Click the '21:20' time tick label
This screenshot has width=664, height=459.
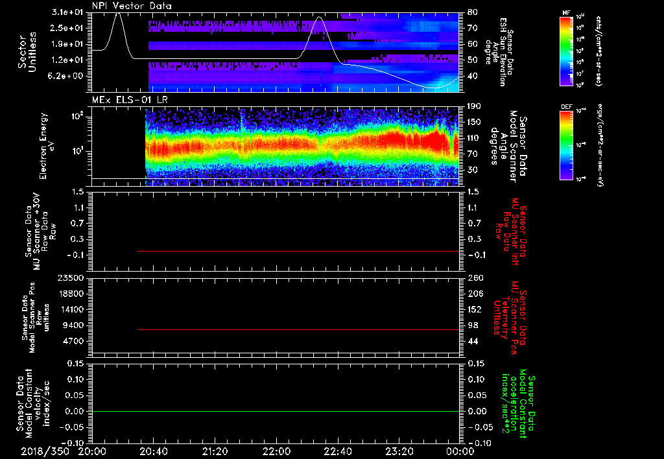(x=215, y=451)
